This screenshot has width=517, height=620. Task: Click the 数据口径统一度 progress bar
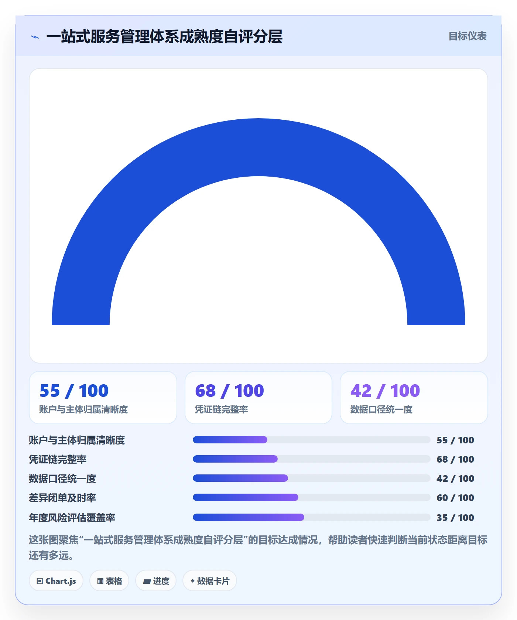tap(312, 478)
